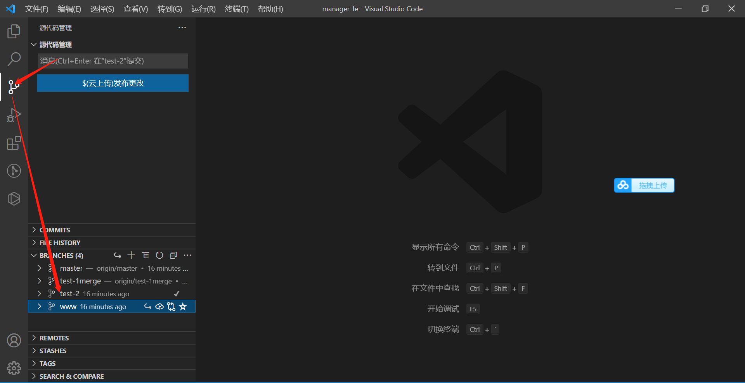This screenshot has width=745, height=383.
Task: Collapse all in the BRANCHES view
Action: click(173, 255)
